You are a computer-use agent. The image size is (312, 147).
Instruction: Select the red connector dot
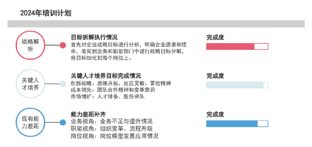pyautogui.click(x=63, y=45)
